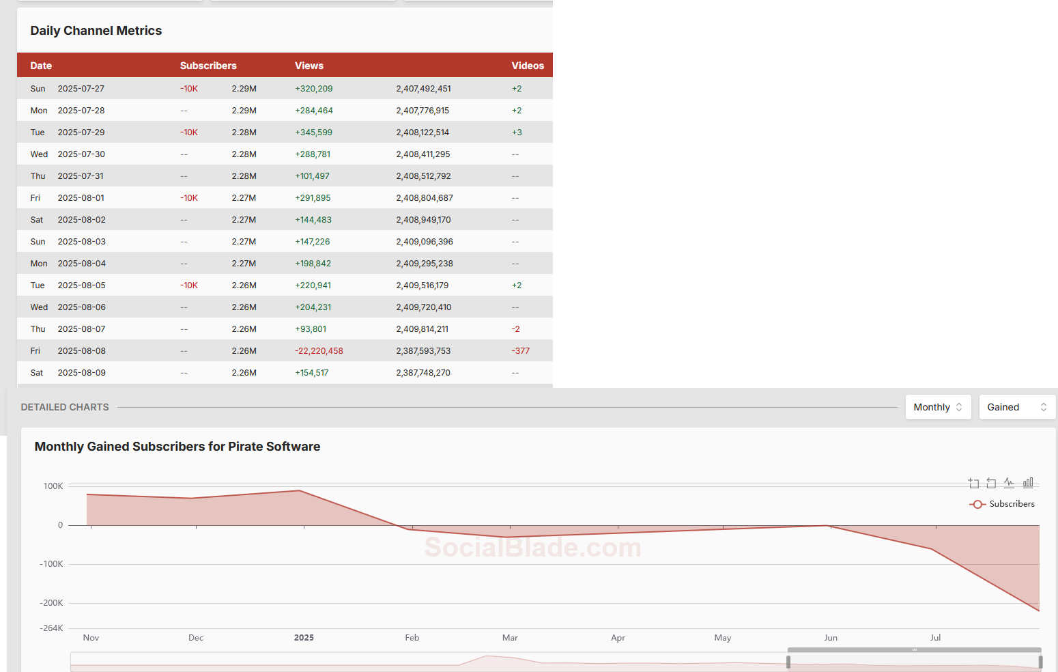Click the 2025 label on chart axis

pyautogui.click(x=304, y=638)
